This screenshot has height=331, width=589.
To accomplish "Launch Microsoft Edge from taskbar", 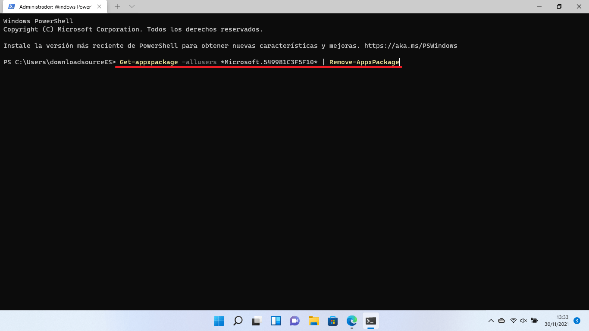I will pyautogui.click(x=352, y=321).
